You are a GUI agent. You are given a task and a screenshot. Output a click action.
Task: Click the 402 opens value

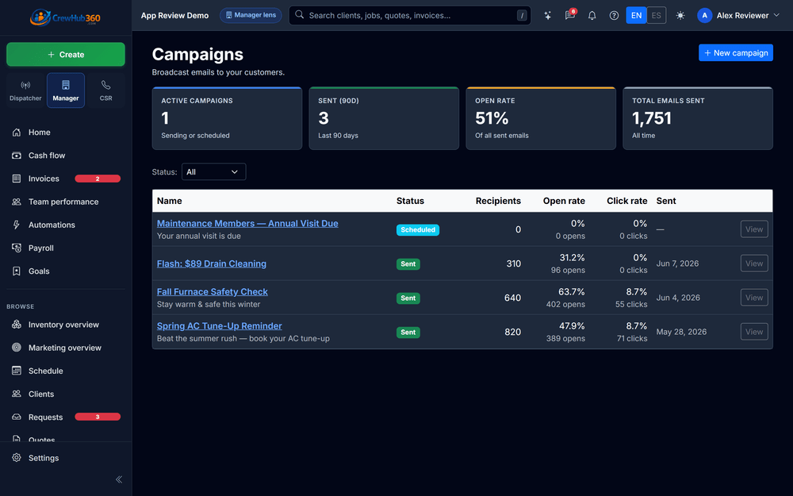(x=565, y=304)
